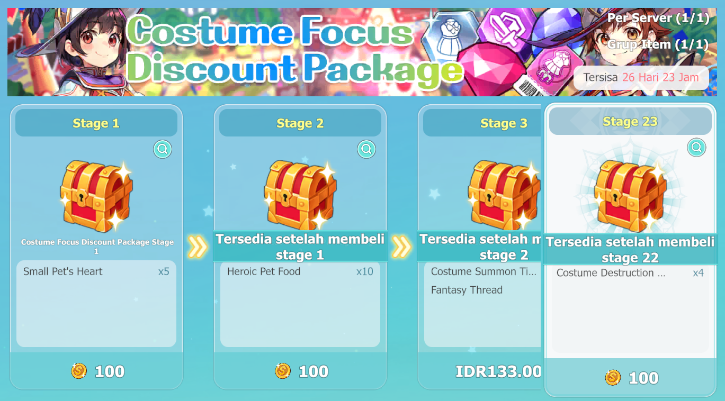725x401 pixels.
Task: Click the Heroic Pet Food item
Action: [x=300, y=271]
